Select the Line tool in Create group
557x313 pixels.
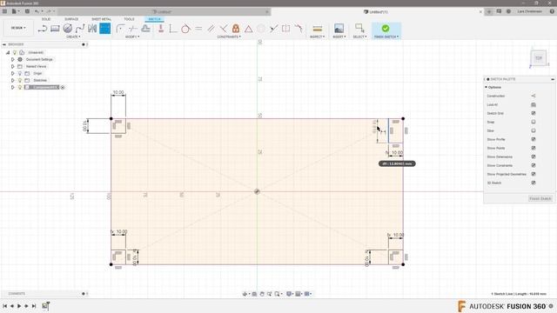click(x=43, y=29)
